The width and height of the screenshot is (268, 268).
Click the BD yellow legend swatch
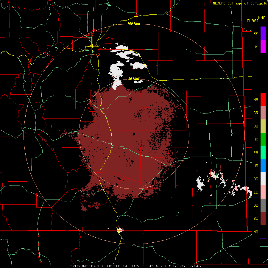pos(263,126)
